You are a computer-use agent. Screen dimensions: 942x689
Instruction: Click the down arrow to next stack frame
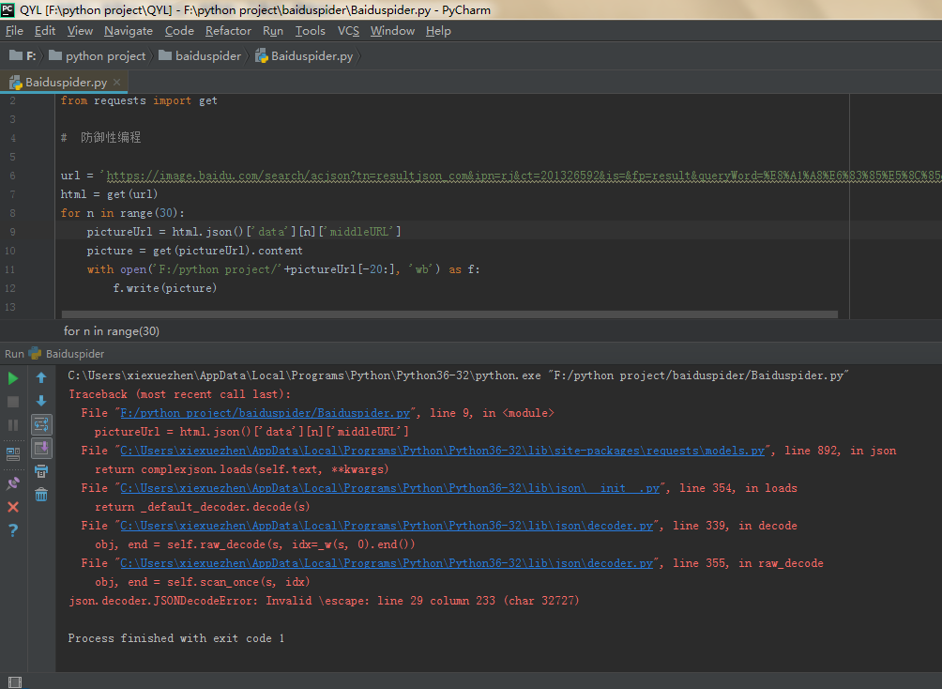click(41, 402)
